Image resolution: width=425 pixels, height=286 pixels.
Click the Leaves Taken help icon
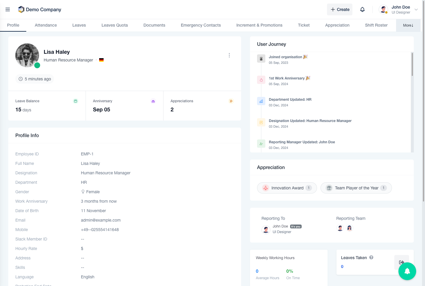371,257
